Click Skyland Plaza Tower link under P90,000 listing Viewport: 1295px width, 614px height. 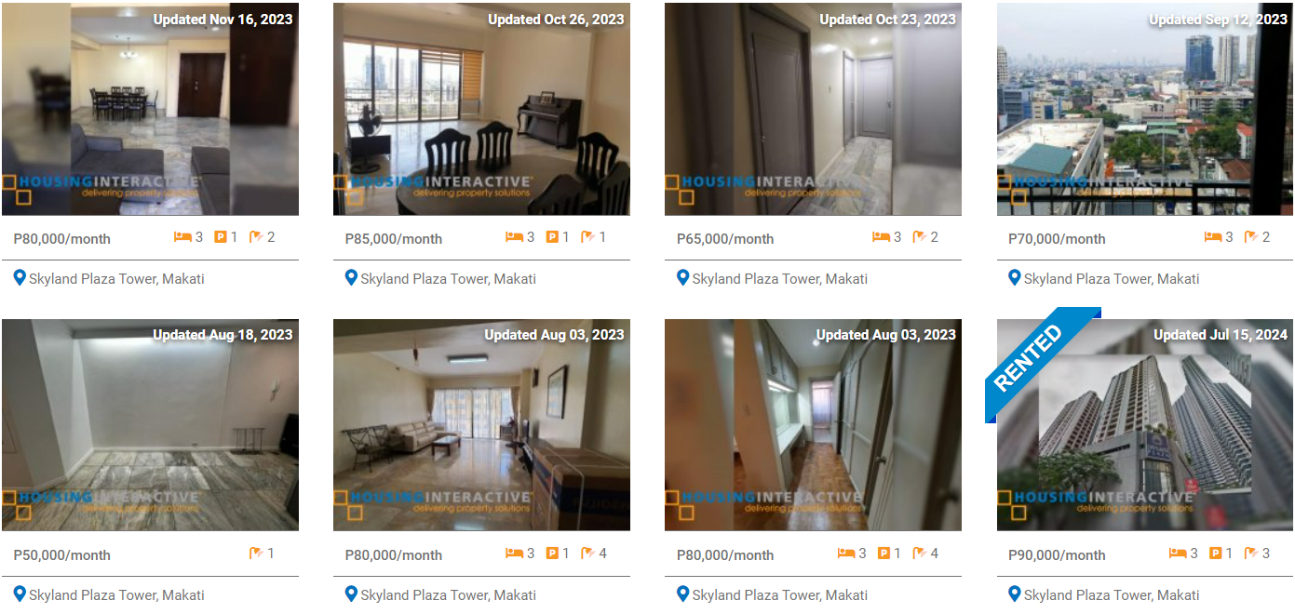[1112, 594]
